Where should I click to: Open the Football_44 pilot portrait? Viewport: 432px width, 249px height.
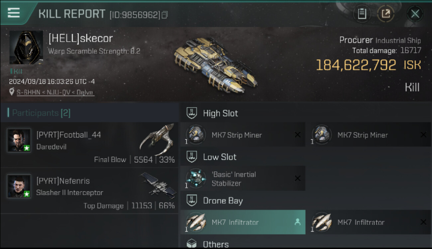(19, 140)
